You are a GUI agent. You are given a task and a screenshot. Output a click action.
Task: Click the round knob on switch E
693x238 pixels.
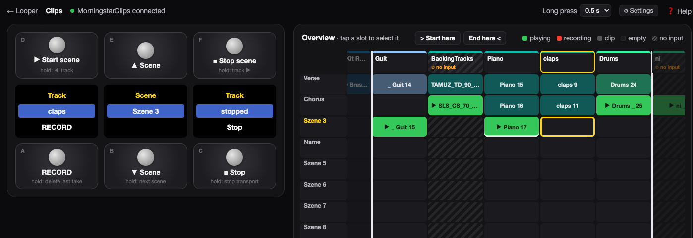146,50
